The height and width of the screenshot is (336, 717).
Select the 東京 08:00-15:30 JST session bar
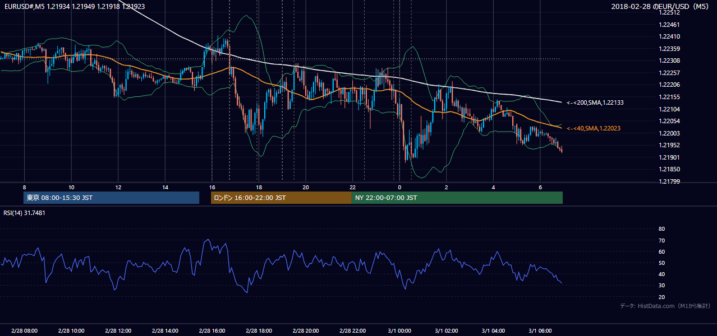[111, 198]
